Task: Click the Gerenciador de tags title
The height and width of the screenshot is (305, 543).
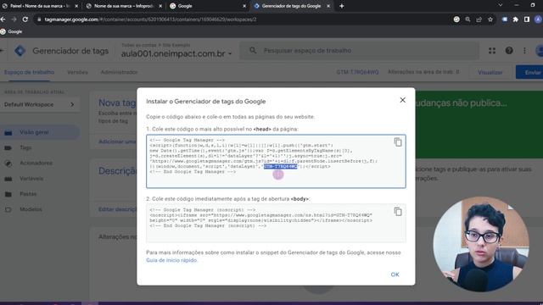Action: [70, 51]
